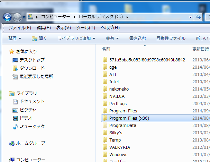This screenshot has width=210, height=162.
Task: Expand arrow before コンピューター in address bar
Action: pyautogui.click(x=37, y=17)
